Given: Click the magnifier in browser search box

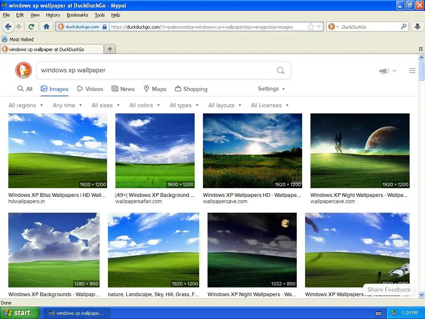Looking at the screenshot, I should 403,27.
